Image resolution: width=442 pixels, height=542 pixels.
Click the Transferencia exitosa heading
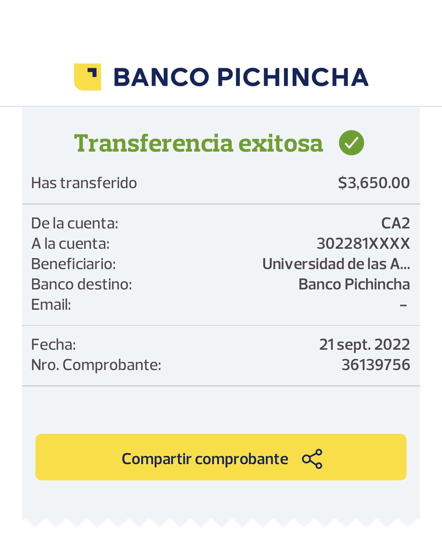tap(199, 143)
